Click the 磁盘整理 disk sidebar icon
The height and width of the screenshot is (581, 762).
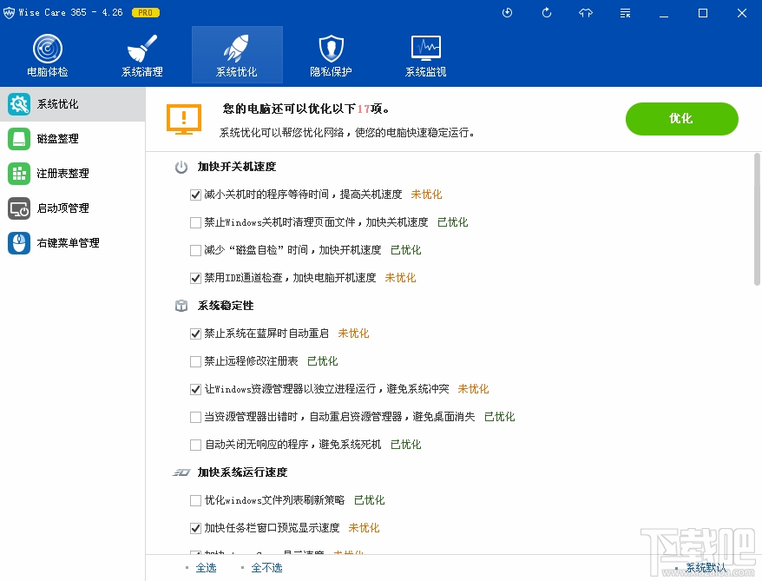click(19, 139)
